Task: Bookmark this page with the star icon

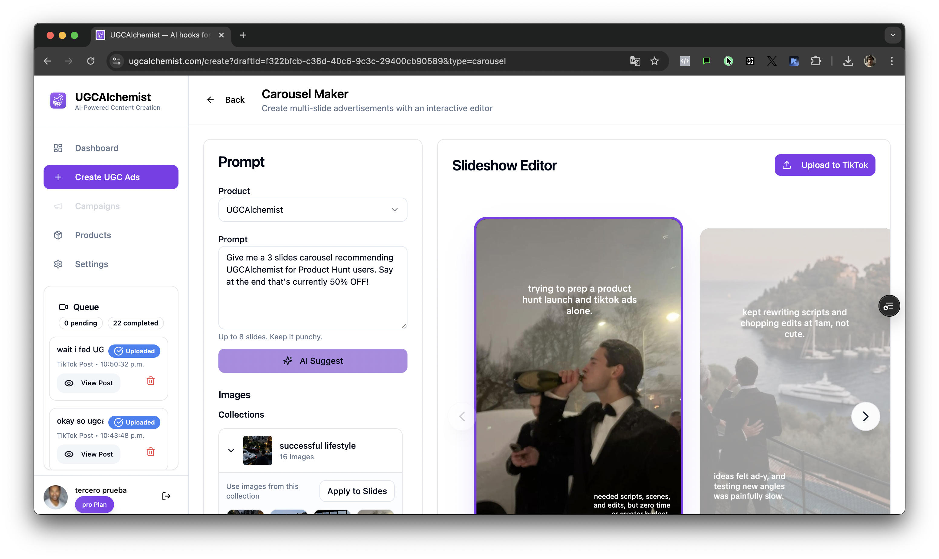Action: (655, 61)
